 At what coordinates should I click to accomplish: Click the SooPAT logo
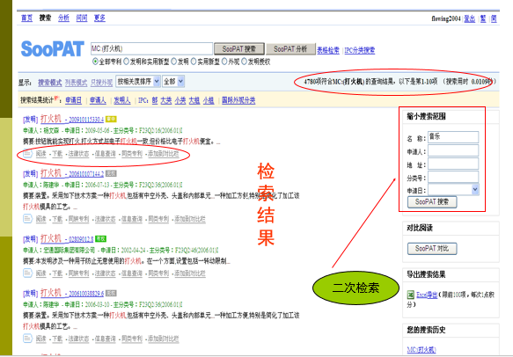[52, 49]
